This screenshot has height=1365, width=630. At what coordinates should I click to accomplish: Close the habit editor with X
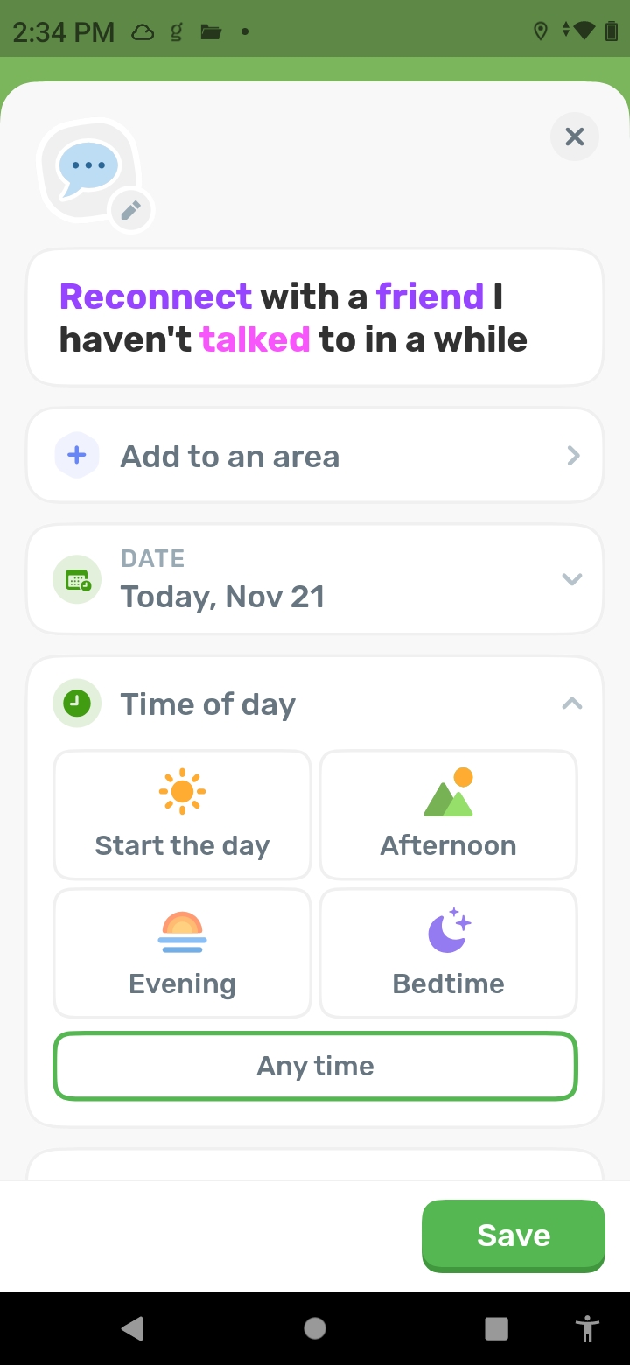pyautogui.click(x=575, y=136)
